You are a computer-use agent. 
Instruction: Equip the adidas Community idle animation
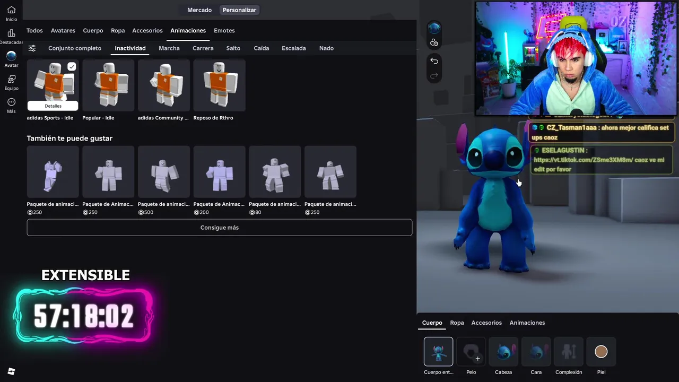[164, 85]
